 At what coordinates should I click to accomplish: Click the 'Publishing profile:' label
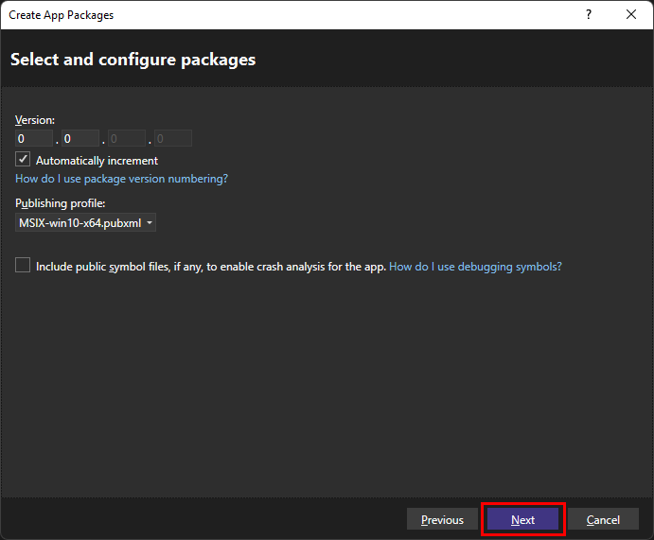[60, 203]
